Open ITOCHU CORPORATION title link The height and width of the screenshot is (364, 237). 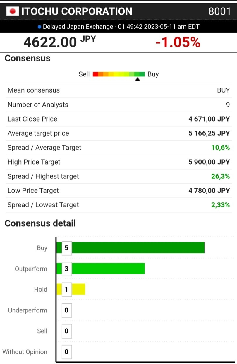click(x=77, y=11)
